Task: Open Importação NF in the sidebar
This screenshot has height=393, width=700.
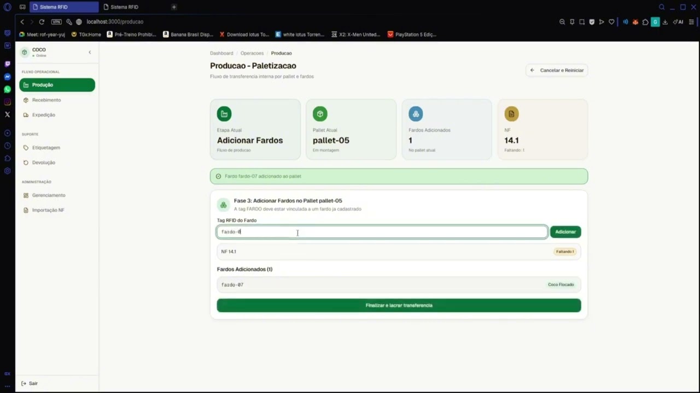Action: coord(57,210)
